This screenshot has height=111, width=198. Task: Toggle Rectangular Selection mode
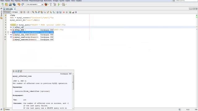(x=45, y=12)
